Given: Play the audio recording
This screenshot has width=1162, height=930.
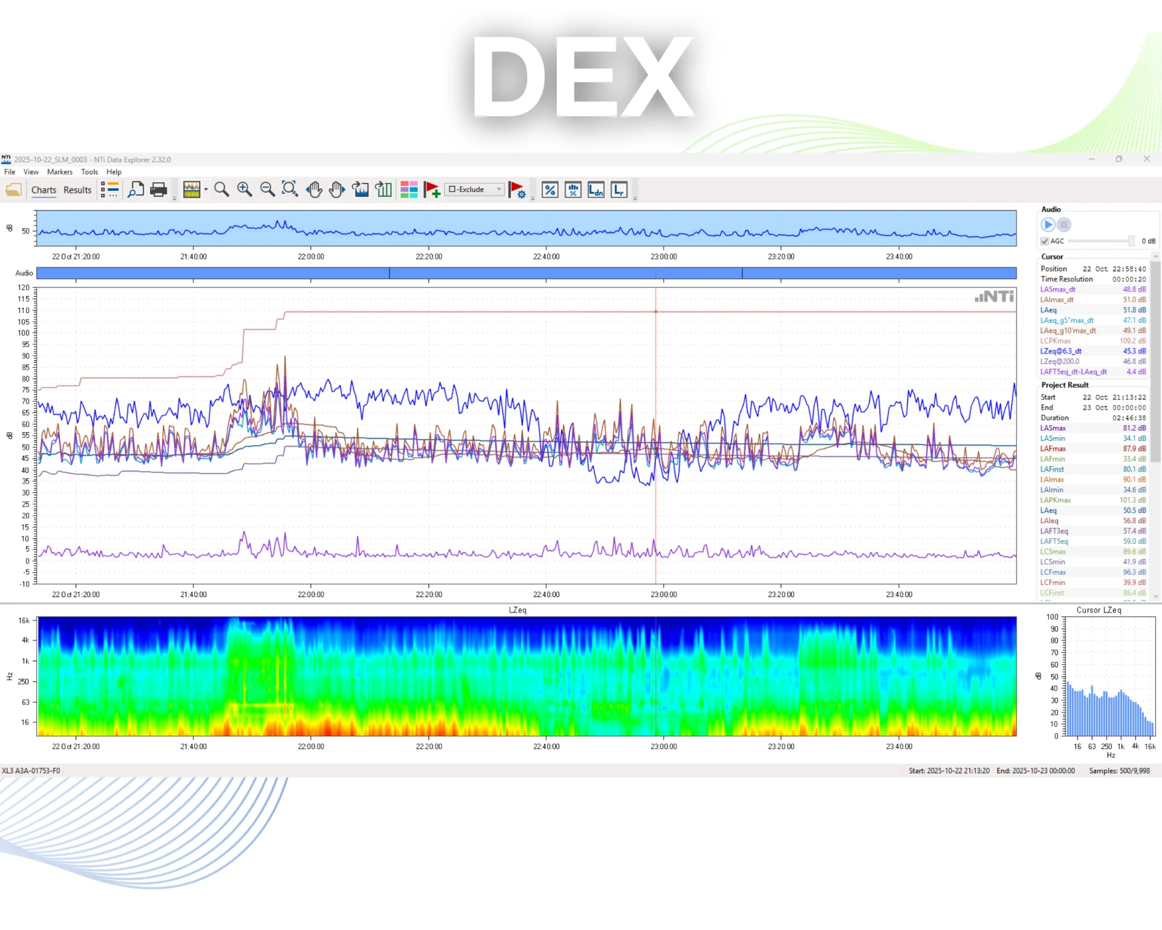Looking at the screenshot, I should (x=1048, y=225).
